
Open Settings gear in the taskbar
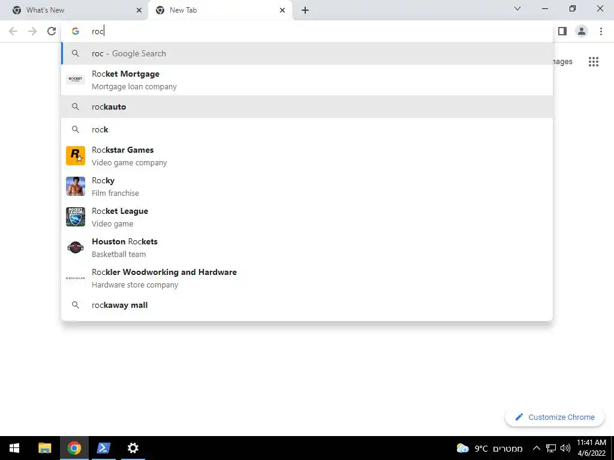click(133, 448)
